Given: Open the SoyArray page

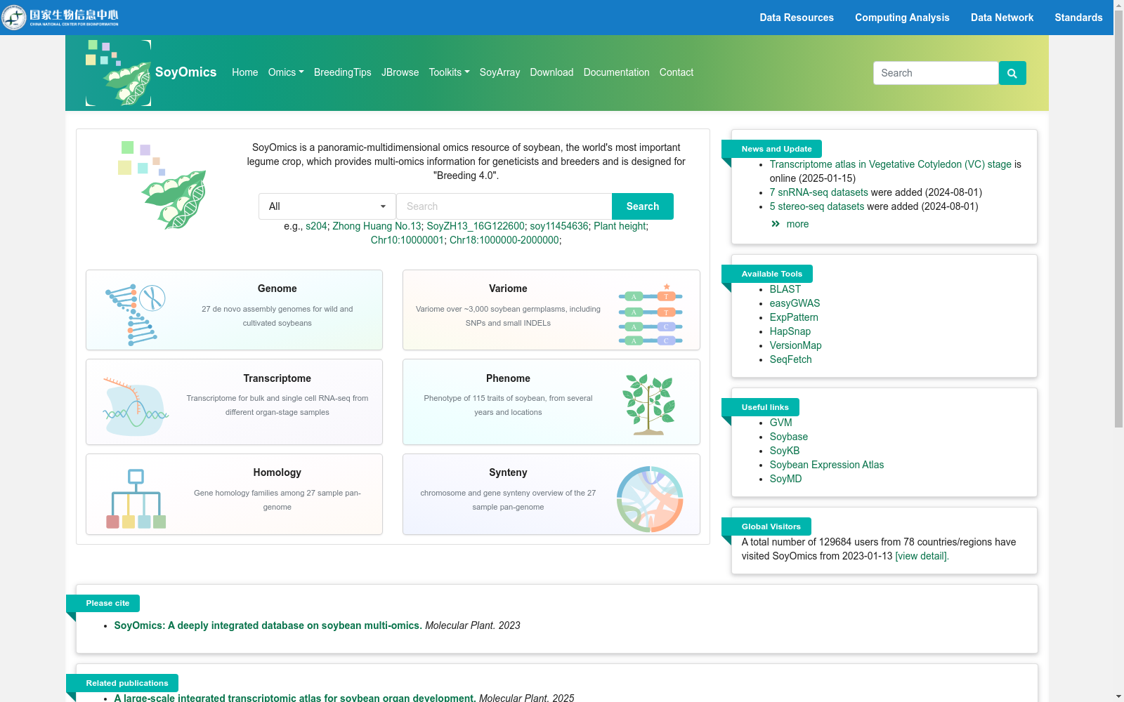Looking at the screenshot, I should click(500, 72).
